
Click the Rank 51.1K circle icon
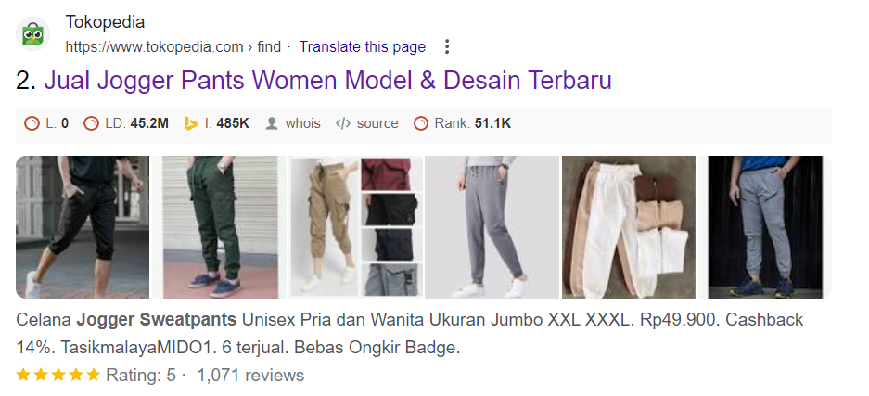(421, 123)
